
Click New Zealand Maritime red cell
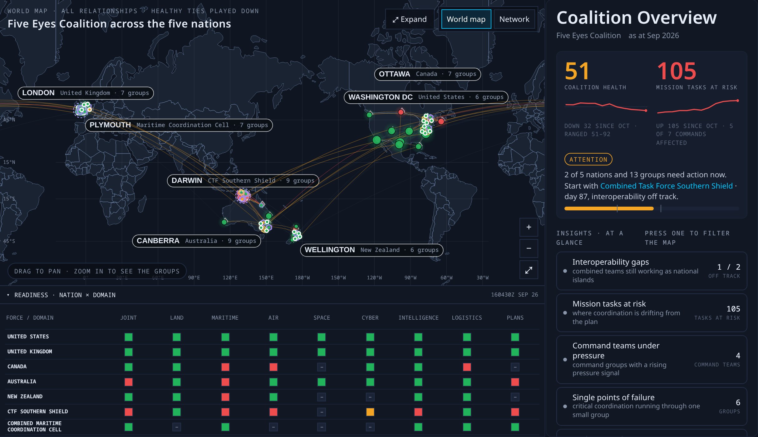click(225, 397)
